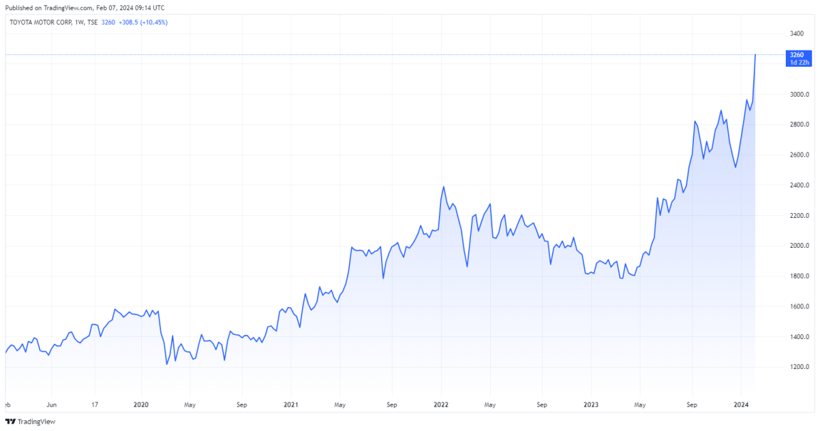The image size is (820, 431).
Task: Click the 3000.0 price axis label
Action: (x=798, y=95)
